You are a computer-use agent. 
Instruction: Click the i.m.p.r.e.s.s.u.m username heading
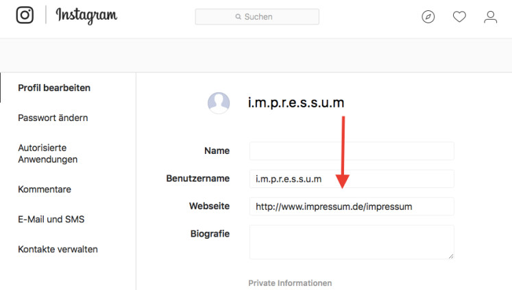click(x=296, y=103)
